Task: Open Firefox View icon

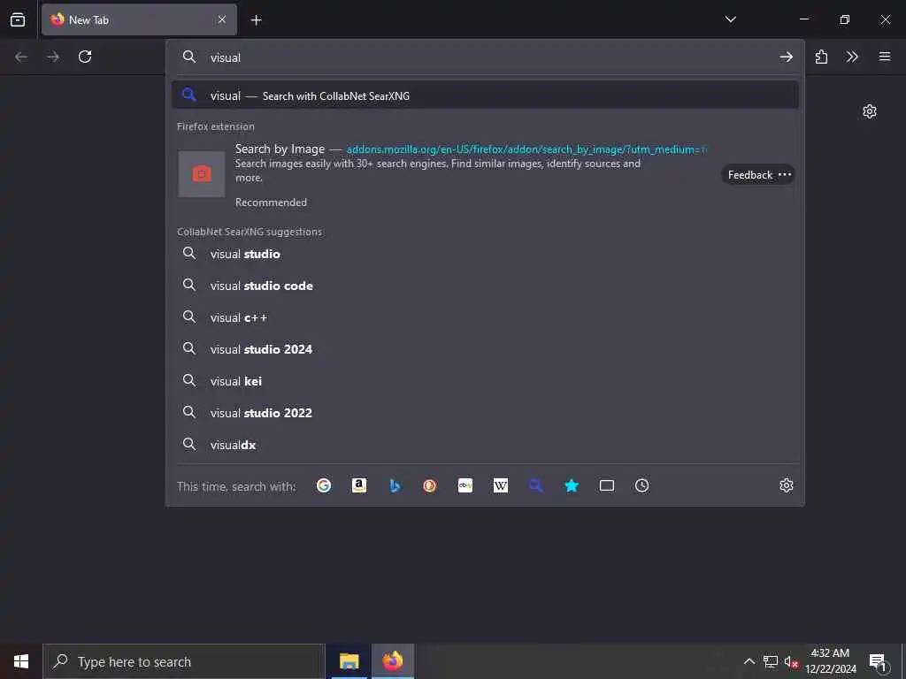Action: 18,19
